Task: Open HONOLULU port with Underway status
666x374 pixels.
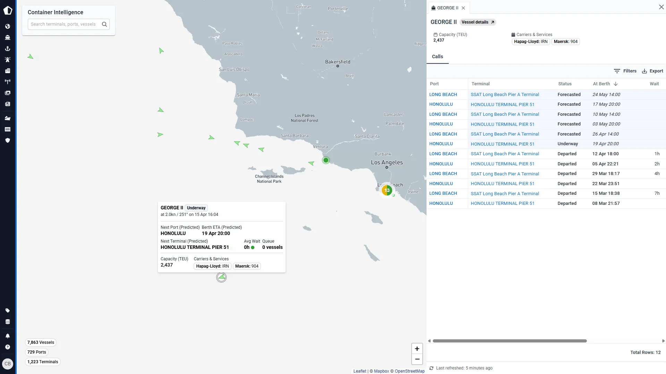Action: 441,144
